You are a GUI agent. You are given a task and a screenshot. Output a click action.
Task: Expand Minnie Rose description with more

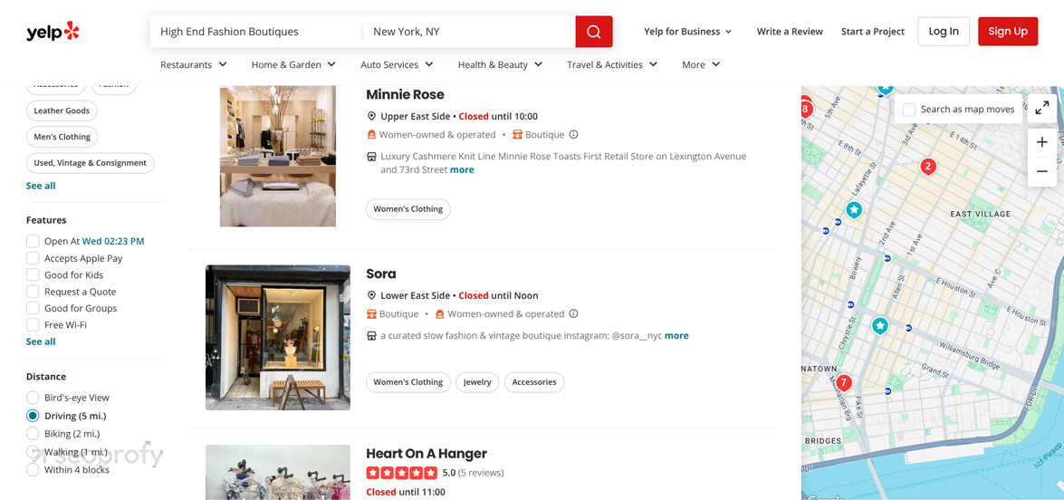tap(462, 169)
